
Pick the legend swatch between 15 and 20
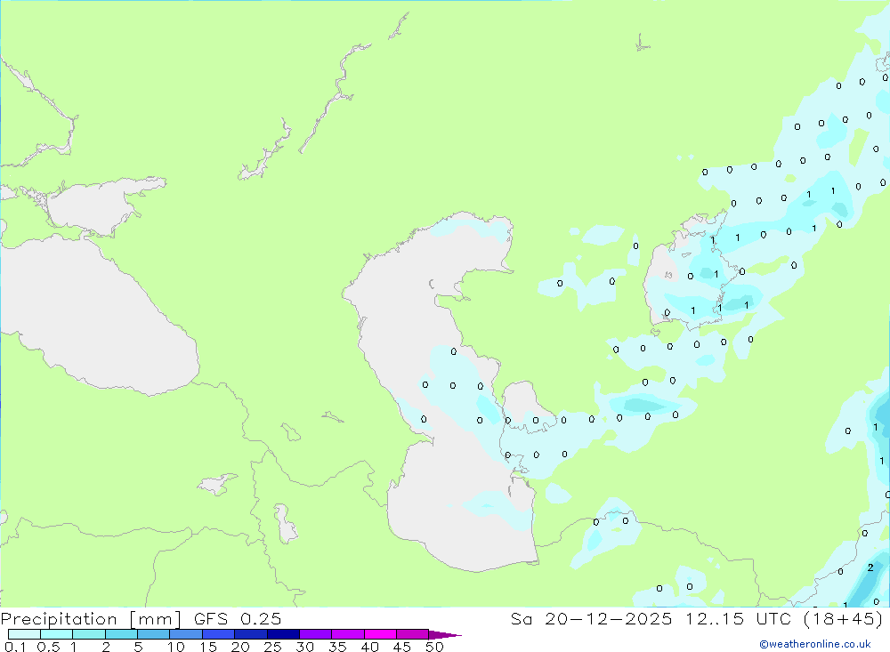[218, 634]
